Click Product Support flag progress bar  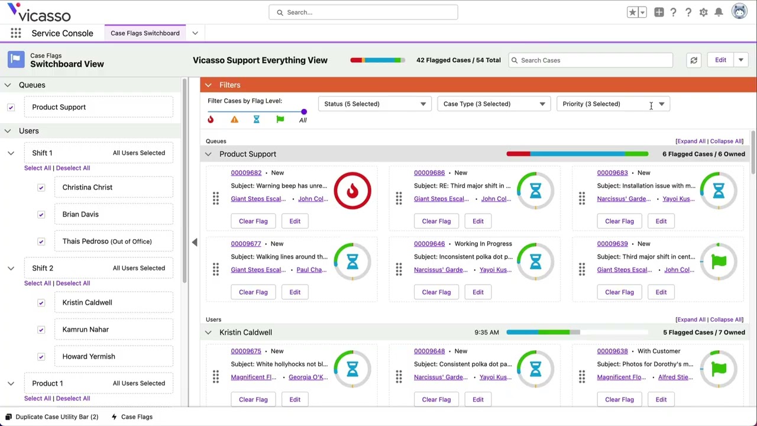coord(577,154)
